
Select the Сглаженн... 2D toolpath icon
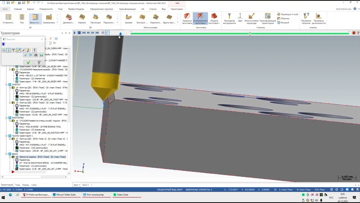coord(8,19)
